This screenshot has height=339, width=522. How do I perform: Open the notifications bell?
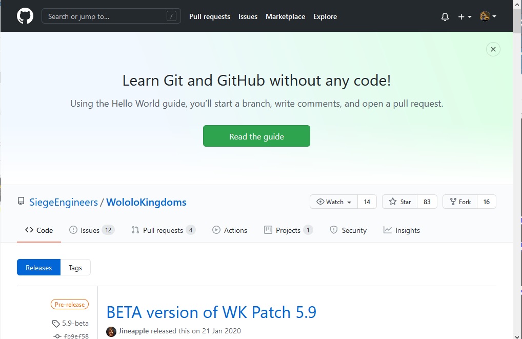(445, 16)
